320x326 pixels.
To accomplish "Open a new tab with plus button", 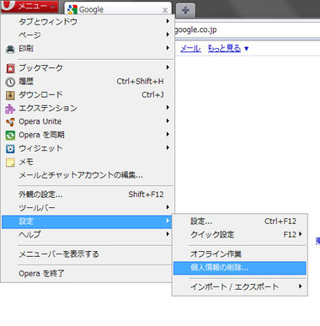I will coord(185,11).
